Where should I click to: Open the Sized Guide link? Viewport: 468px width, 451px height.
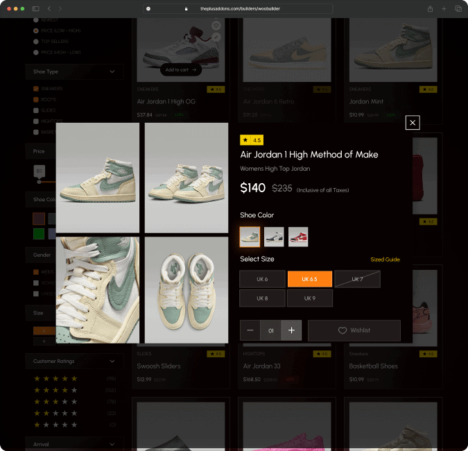385,259
